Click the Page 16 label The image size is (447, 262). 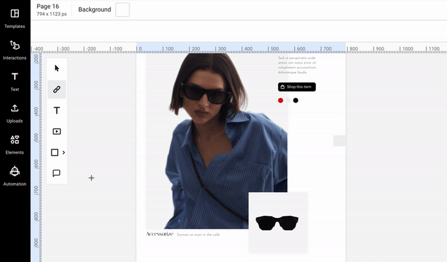(x=47, y=6)
